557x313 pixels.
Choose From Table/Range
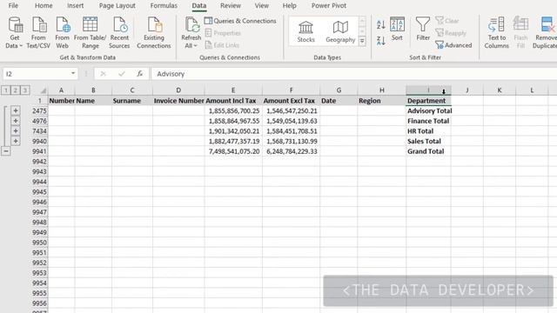[x=90, y=33]
